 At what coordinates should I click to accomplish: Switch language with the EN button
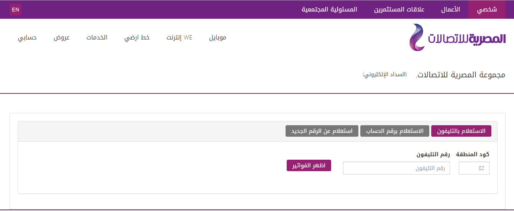tap(15, 10)
